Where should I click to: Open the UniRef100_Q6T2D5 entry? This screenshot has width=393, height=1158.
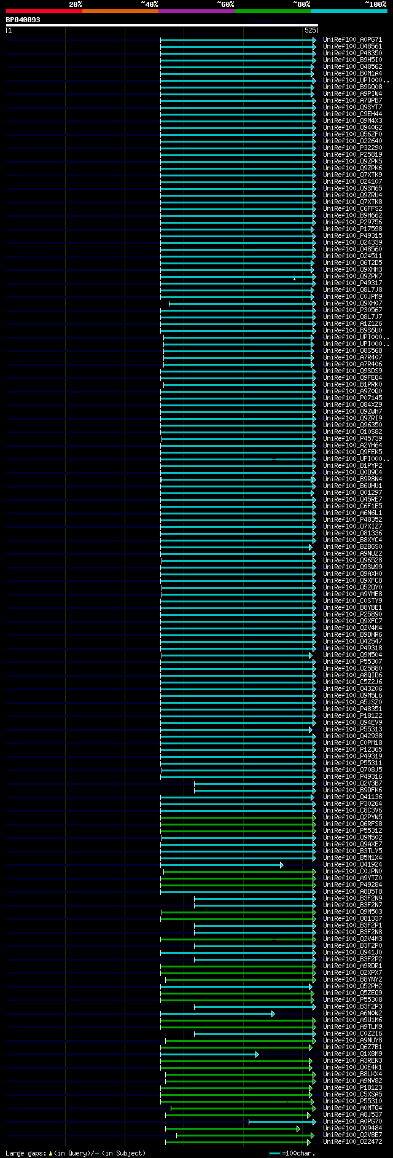(x=352, y=262)
